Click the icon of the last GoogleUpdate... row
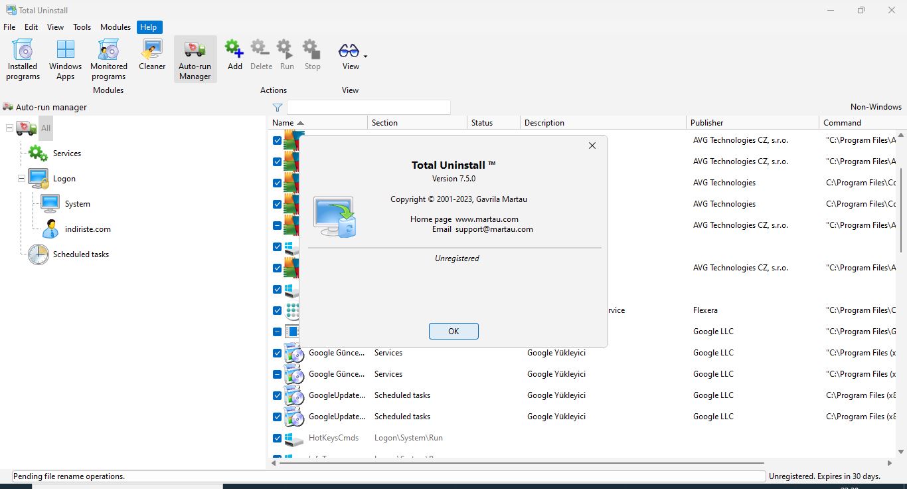The width and height of the screenshot is (907, 489). tap(294, 417)
